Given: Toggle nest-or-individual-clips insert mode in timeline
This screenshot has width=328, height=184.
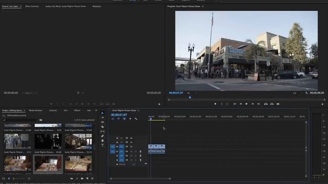Looking at the screenshot, I should [113, 119].
